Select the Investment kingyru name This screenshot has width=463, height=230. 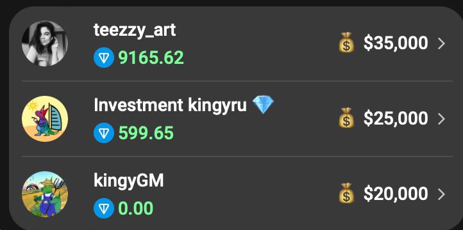click(170, 105)
